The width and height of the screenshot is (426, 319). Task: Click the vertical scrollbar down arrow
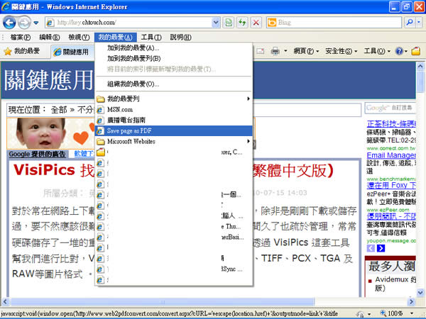[420, 292]
